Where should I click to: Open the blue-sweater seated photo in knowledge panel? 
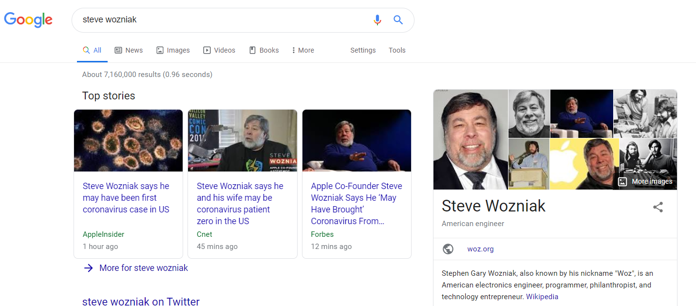click(x=582, y=114)
